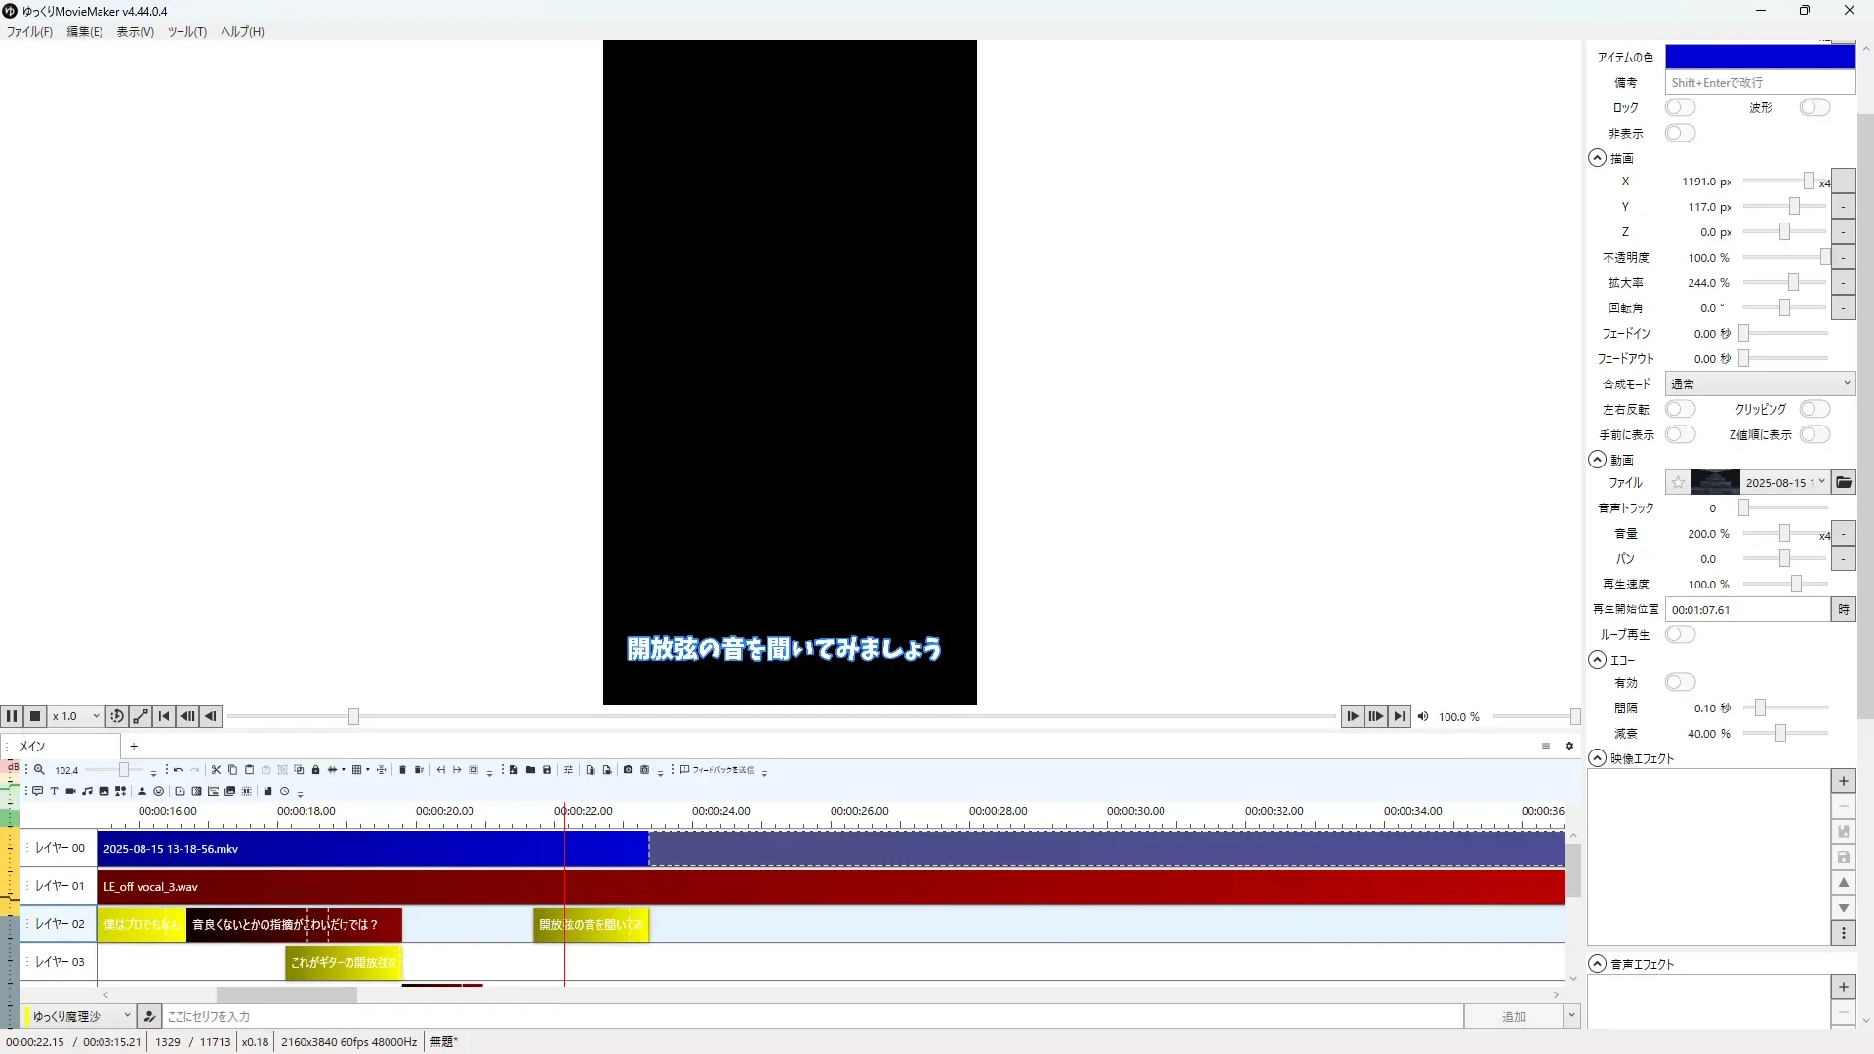Collapse the 描画 section expander
Image resolution: width=1874 pixels, height=1054 pixels.
pos(1597,158)
